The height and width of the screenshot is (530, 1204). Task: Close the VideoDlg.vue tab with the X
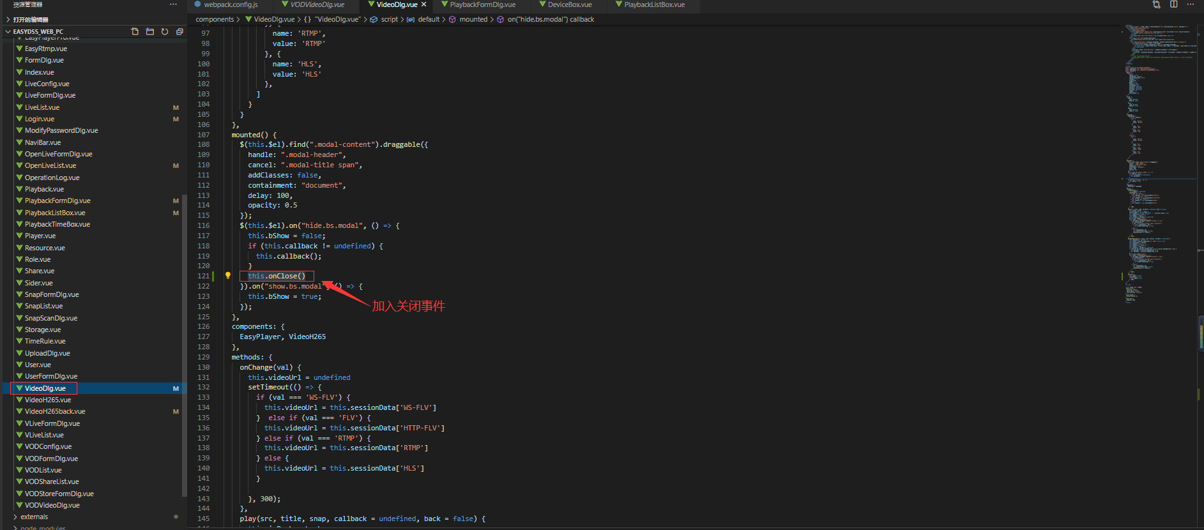point(423,4)
